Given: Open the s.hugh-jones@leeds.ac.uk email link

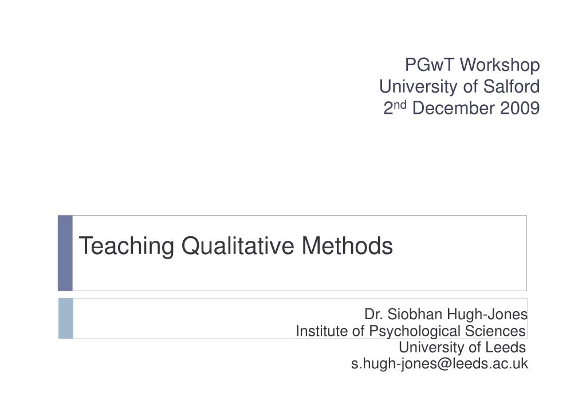Looking at the screenshot, I should tap(439, 364).
